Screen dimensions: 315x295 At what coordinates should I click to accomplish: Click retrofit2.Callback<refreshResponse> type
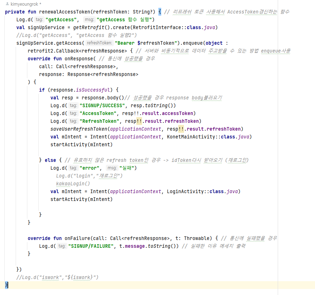[x=77, y=51]
